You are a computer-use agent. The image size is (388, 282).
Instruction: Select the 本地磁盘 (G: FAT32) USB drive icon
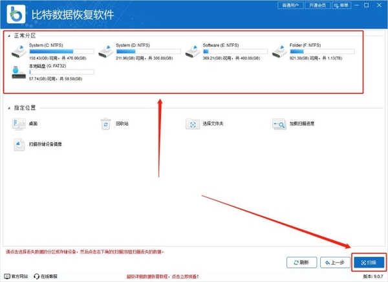pos(19,72)
